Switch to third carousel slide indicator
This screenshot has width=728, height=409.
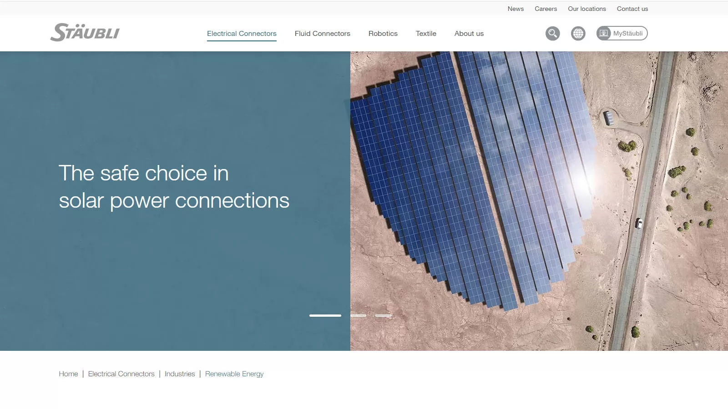pyautogui.click(x=383, y=315)
